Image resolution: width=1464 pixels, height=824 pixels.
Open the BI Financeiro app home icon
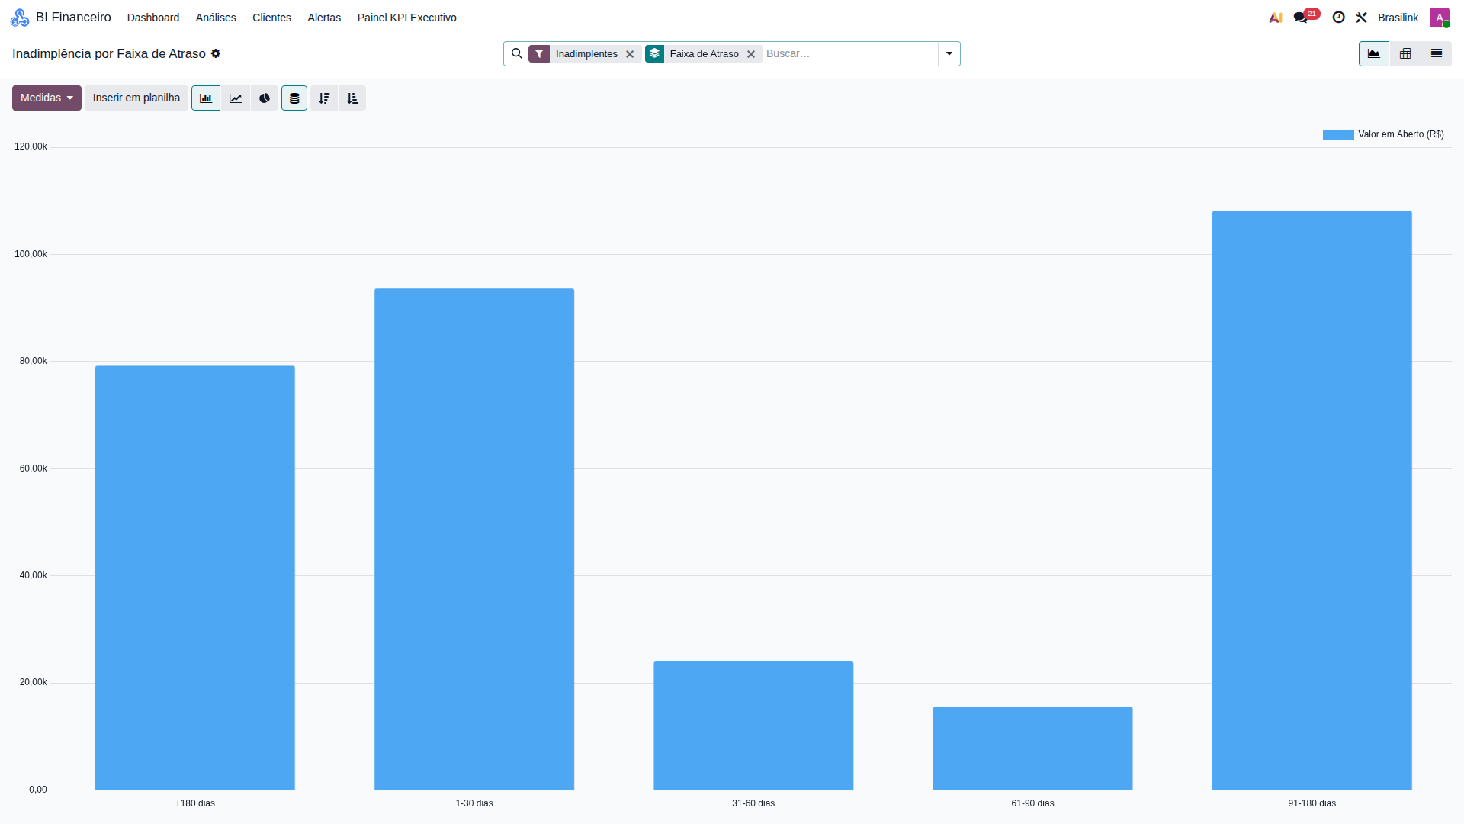[x=20, y=18]
